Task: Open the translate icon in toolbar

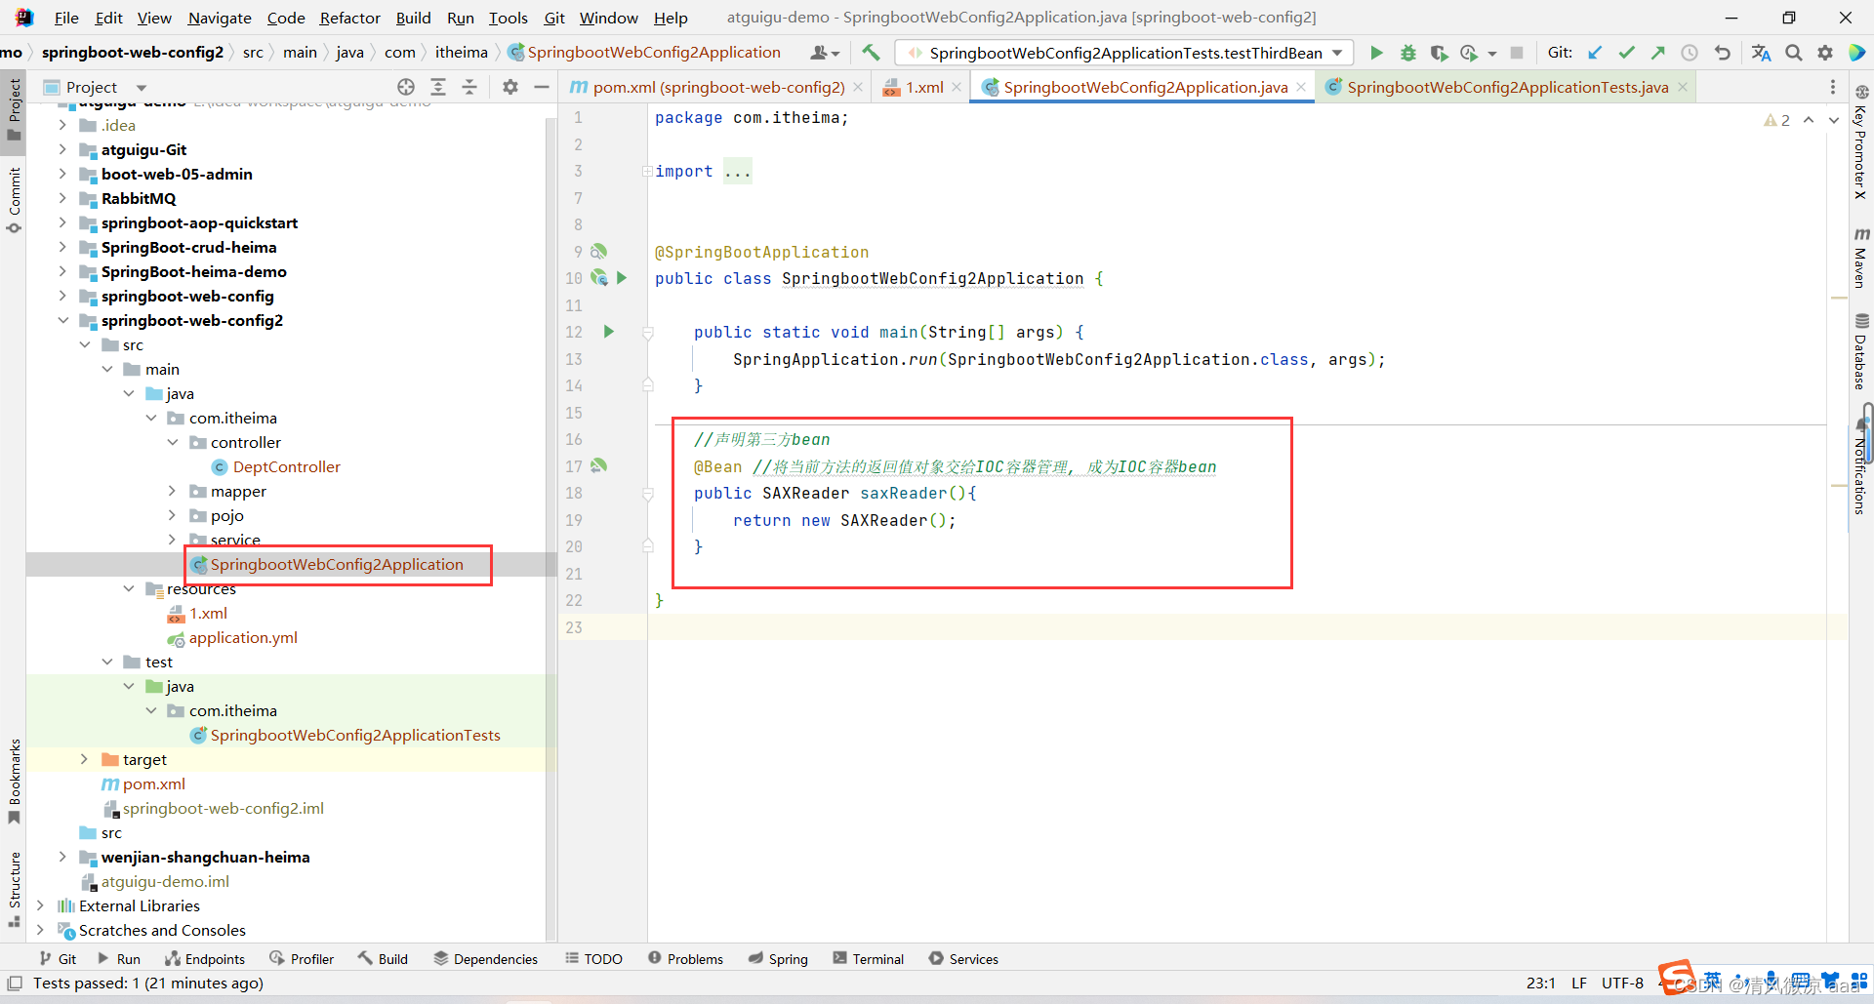Action: [x=1761, y=53]
